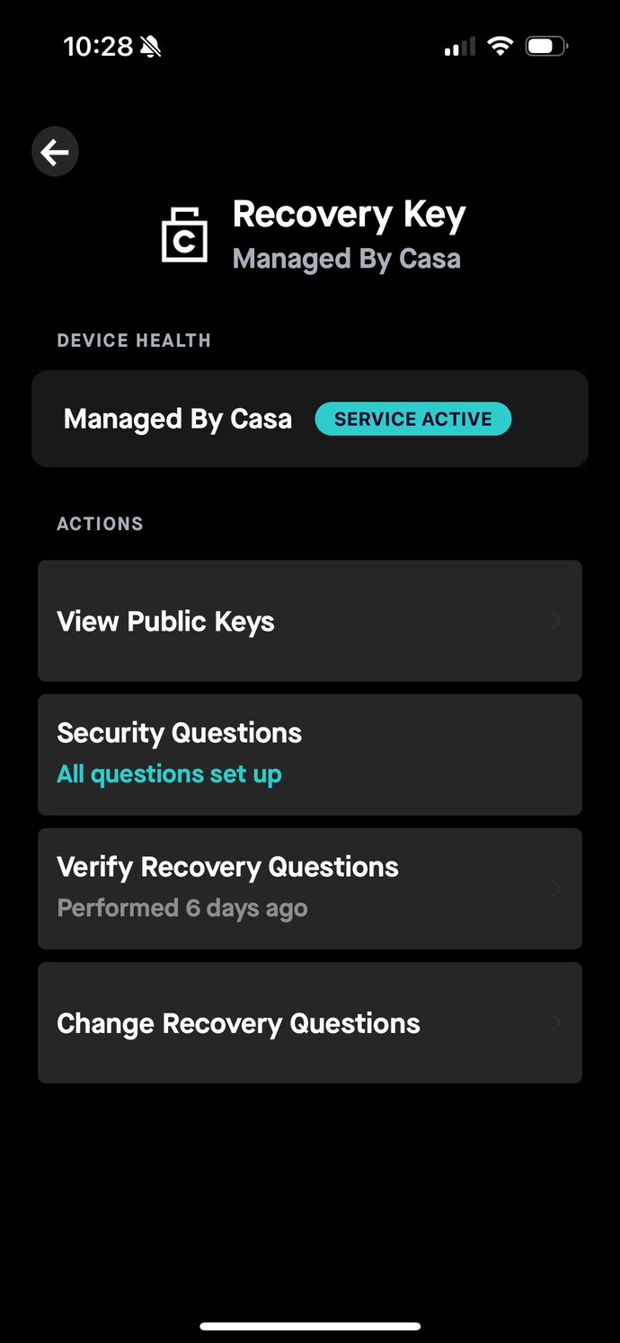Tap the back arrow button
This screenshot has width=620, height=1343.
tap(55, 151)
